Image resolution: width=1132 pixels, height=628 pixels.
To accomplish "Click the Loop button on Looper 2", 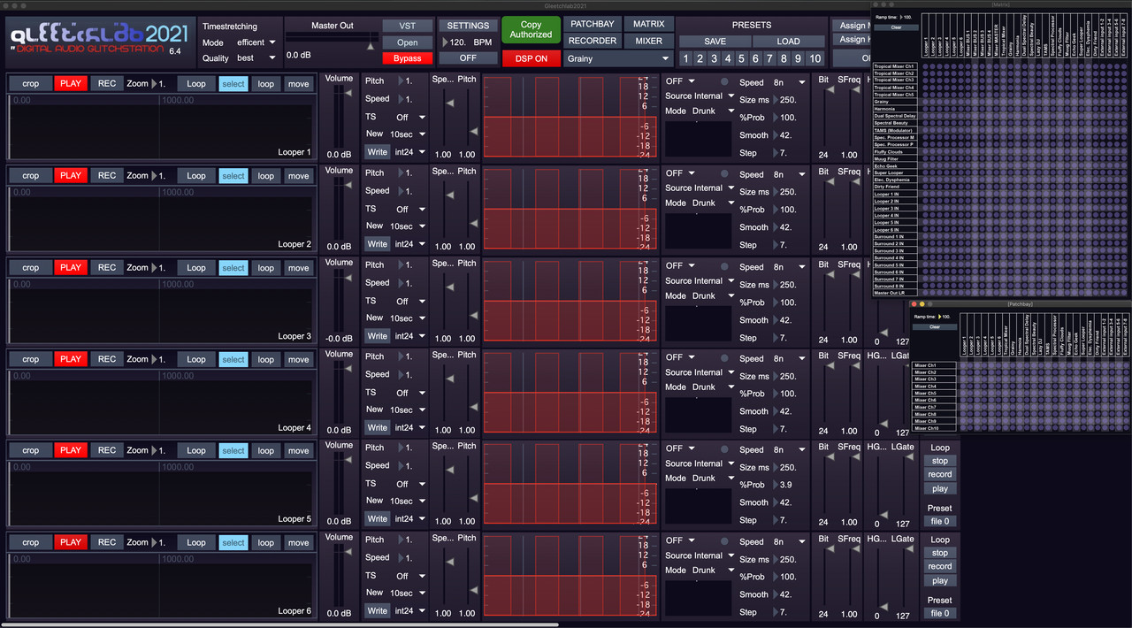I will coord(196,175).
